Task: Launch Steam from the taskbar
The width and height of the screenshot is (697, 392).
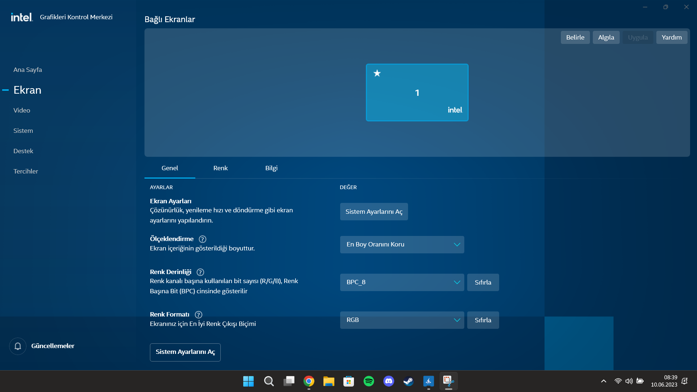Action: pos(408,381)
